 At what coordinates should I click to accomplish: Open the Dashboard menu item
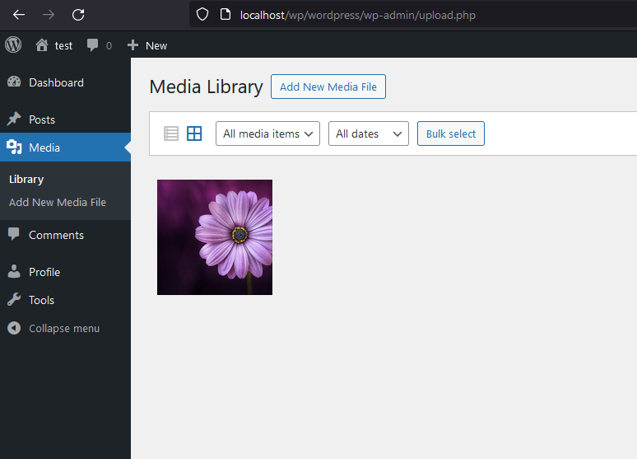point(56,82)
